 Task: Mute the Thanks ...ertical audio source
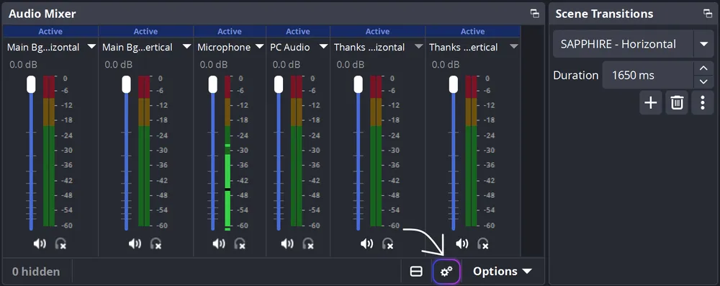pos(462,243)
